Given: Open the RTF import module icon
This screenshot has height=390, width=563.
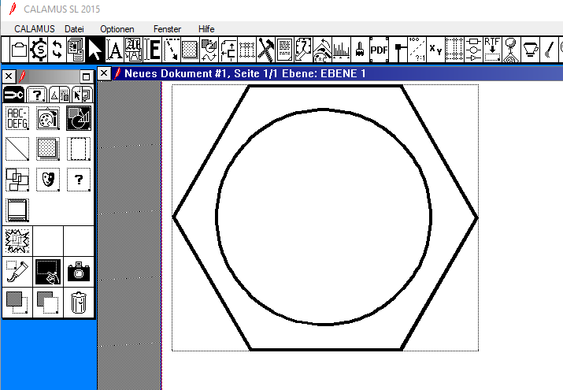Looking at the screenshot, I should (x=493, y=49).
